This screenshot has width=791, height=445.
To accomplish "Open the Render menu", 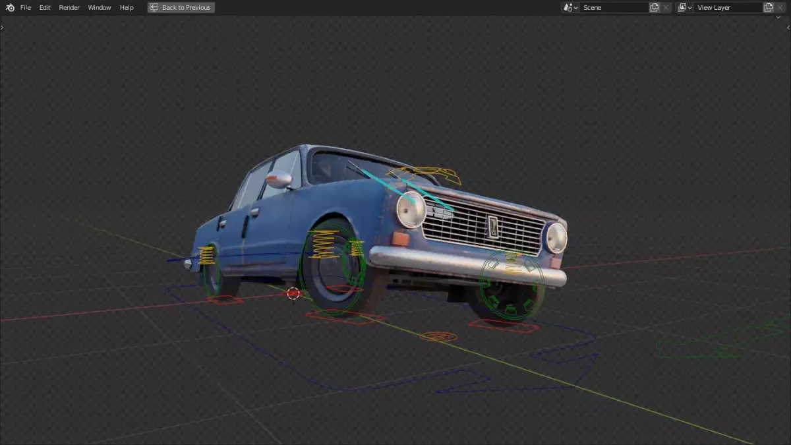I will click(69, 7).
